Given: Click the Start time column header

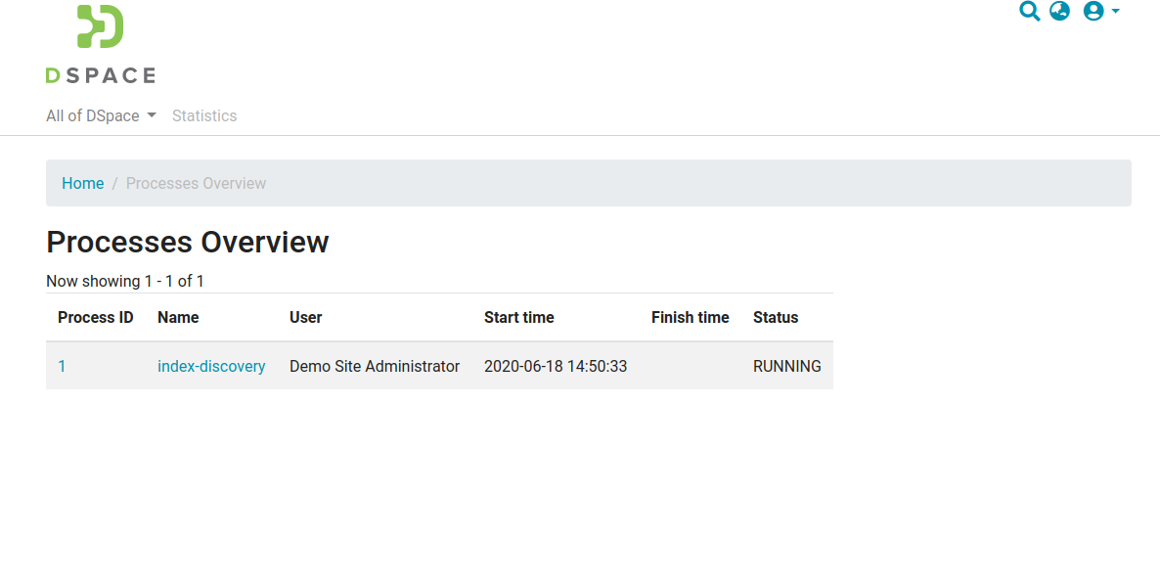Looking at the screenshot, I should [x=519, y=318].
